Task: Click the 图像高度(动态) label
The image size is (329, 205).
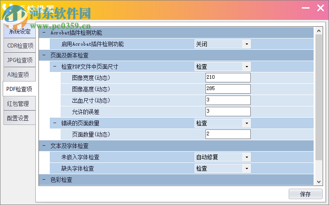Action: click(x=91, y=90)
